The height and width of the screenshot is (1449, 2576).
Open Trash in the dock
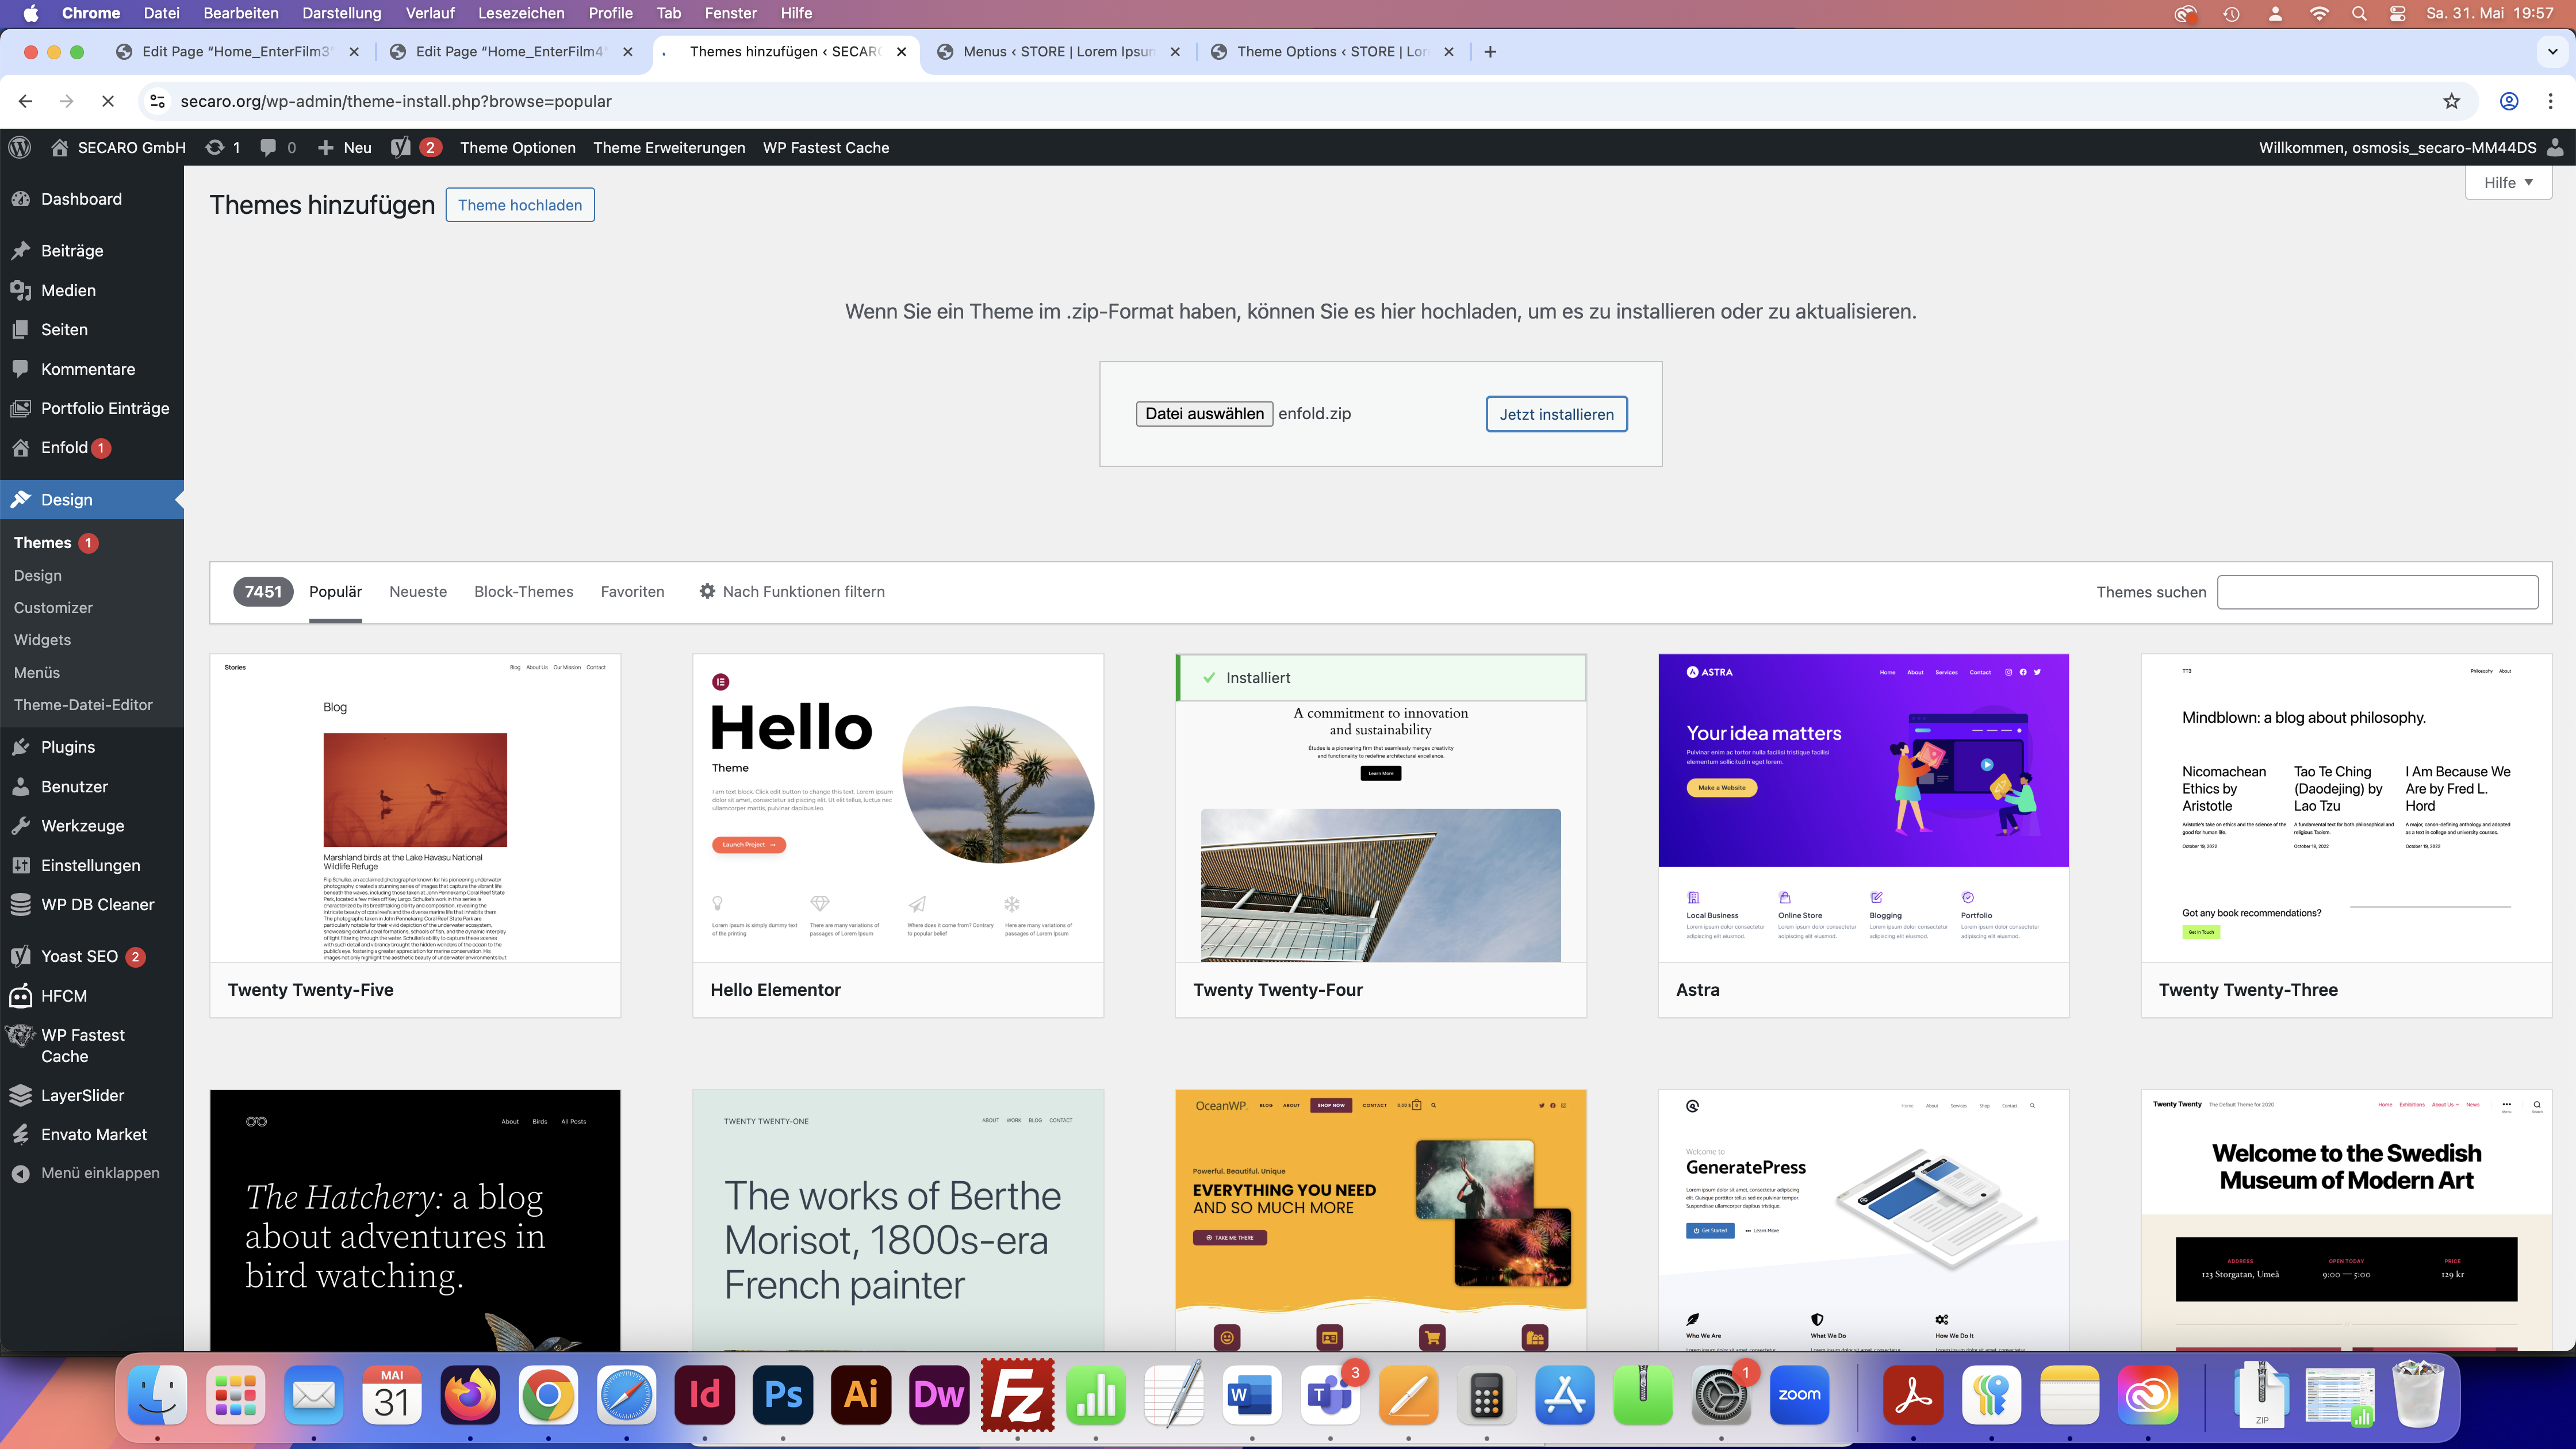(x=2418, y=1394)
